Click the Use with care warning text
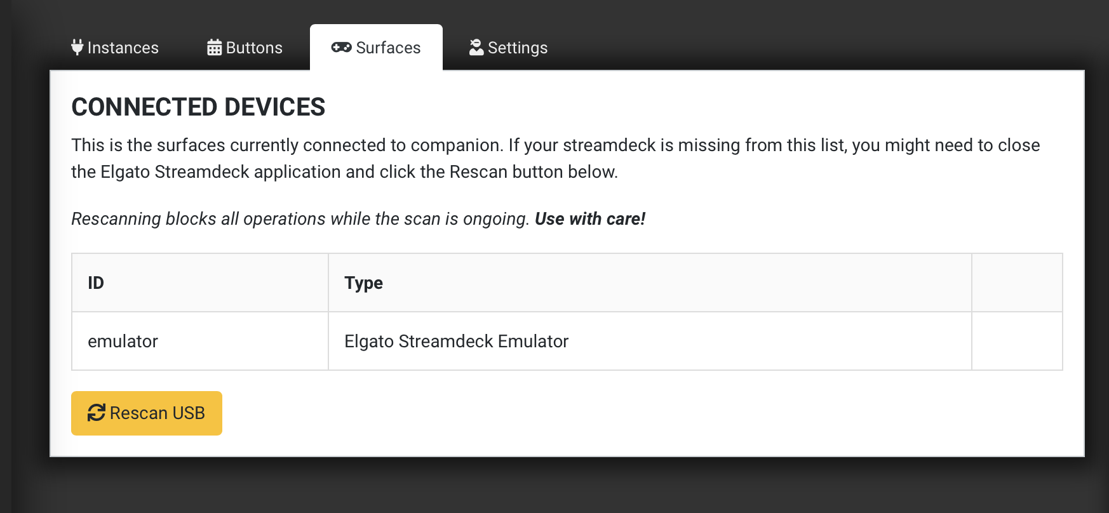Image resolution: width=1109 pixels, height=513 pixels. (x=589, y=218)
